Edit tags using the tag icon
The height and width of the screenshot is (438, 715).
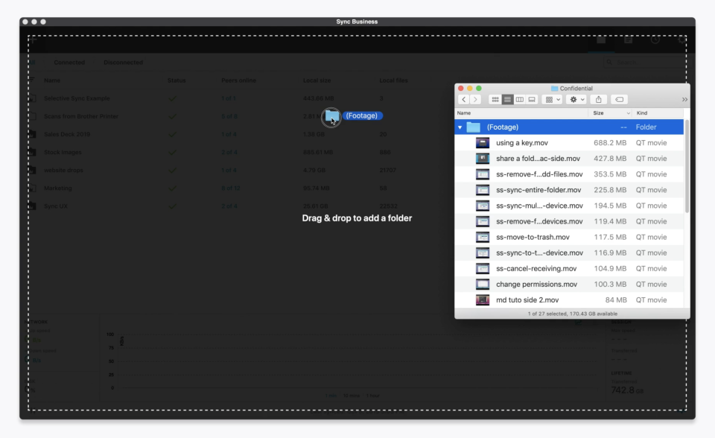pos(619,99)
